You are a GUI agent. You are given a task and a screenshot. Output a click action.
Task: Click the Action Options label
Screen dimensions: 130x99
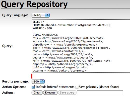14,87
